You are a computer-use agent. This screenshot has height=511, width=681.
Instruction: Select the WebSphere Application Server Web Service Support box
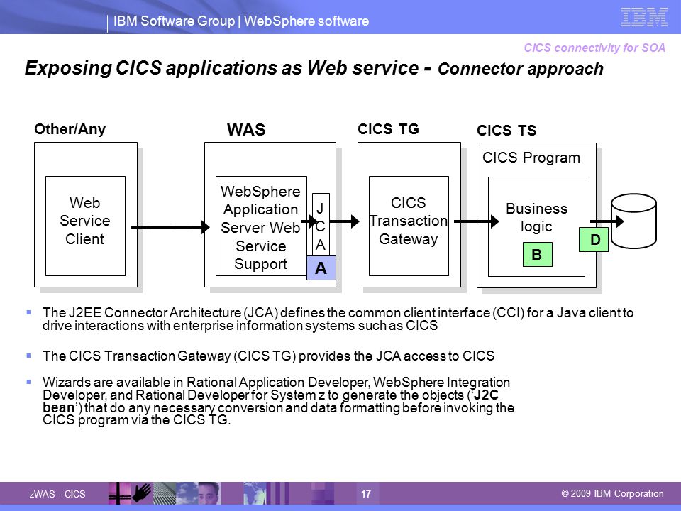pyautogui.click(x=261, y=226)
